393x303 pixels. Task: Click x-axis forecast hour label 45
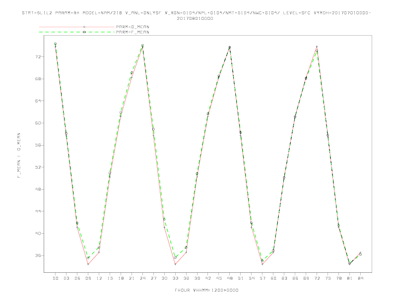[219, 278]
